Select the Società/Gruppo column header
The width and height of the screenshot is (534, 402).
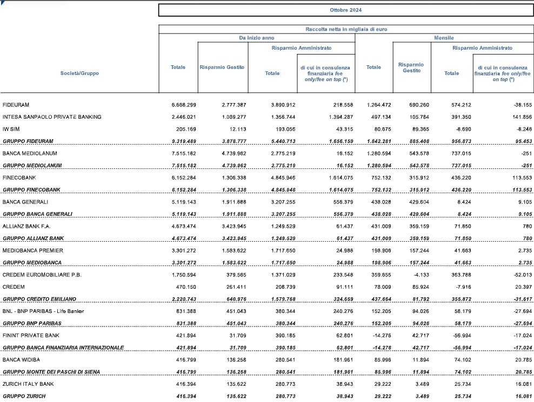[x=79, y=73]
